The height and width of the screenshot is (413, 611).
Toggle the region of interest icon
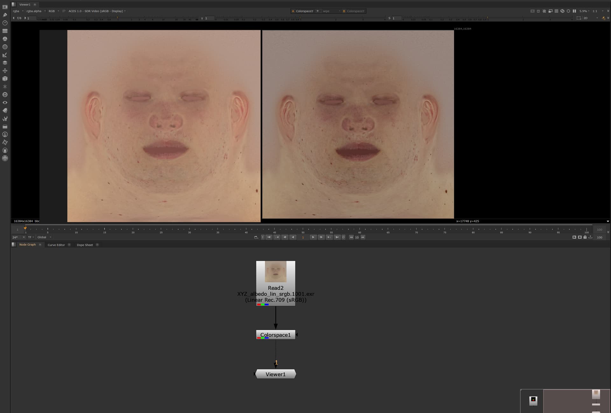[x=579, y=18]
